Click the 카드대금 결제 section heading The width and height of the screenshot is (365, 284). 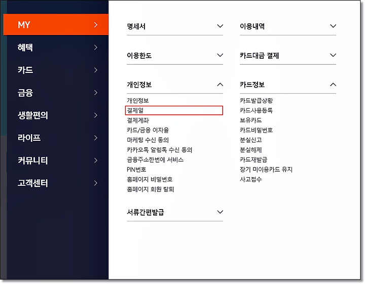click(x=260, y=56)
